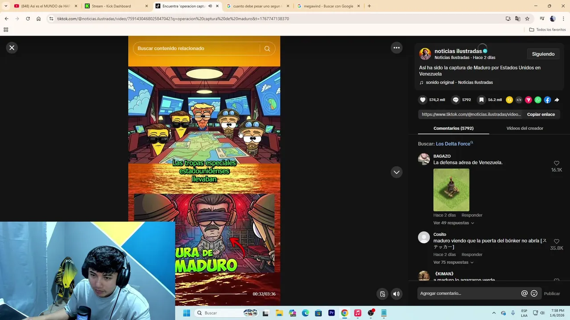Click Buscar contenido relacionado search field
Image resolution: width=570 pixels, height=320 pixels.
[196, 48]
